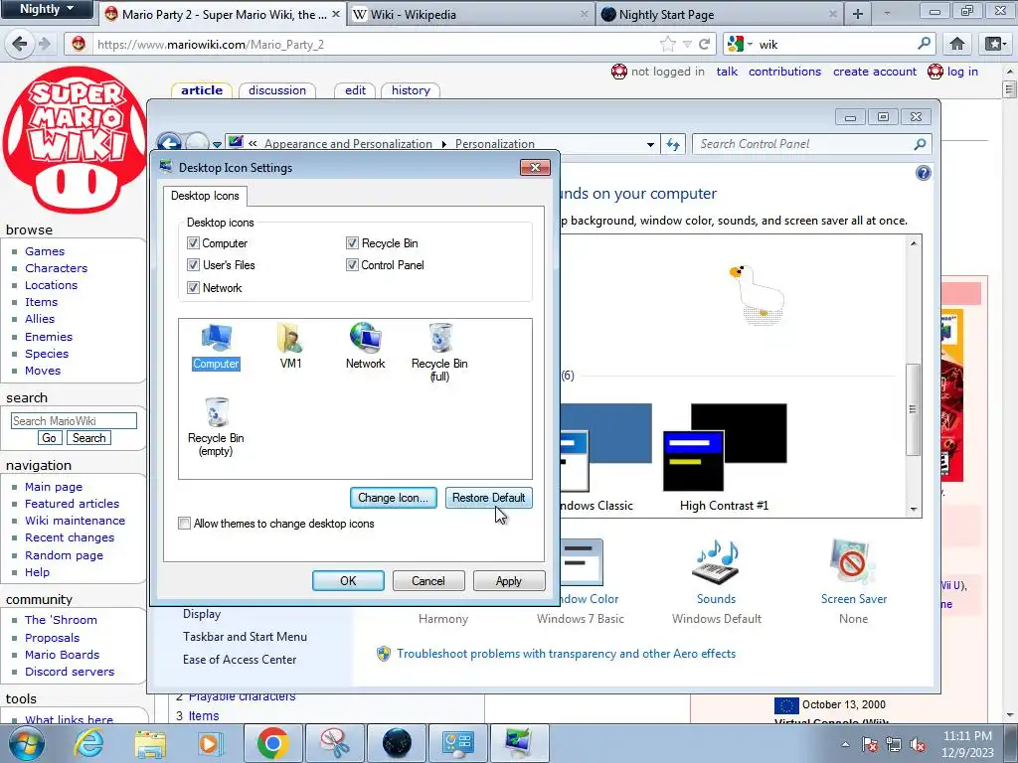The height and width of the screenshot is (763, 1018).
Task: Open the Nightly application menu dropdown
Action: (x=48, y=9)
